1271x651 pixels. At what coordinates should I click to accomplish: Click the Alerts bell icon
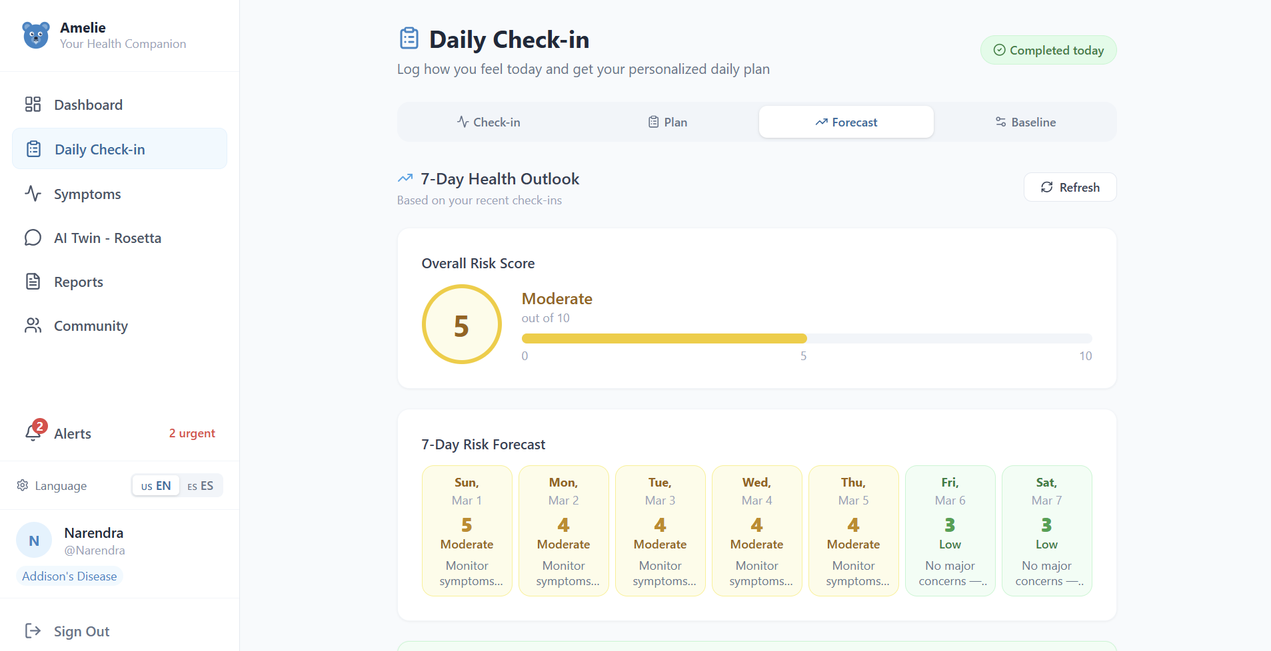(x=33, y=433)
